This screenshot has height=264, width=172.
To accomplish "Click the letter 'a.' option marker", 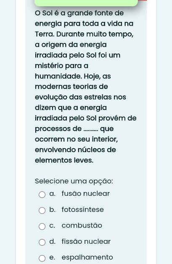I will tap(53, 194).
